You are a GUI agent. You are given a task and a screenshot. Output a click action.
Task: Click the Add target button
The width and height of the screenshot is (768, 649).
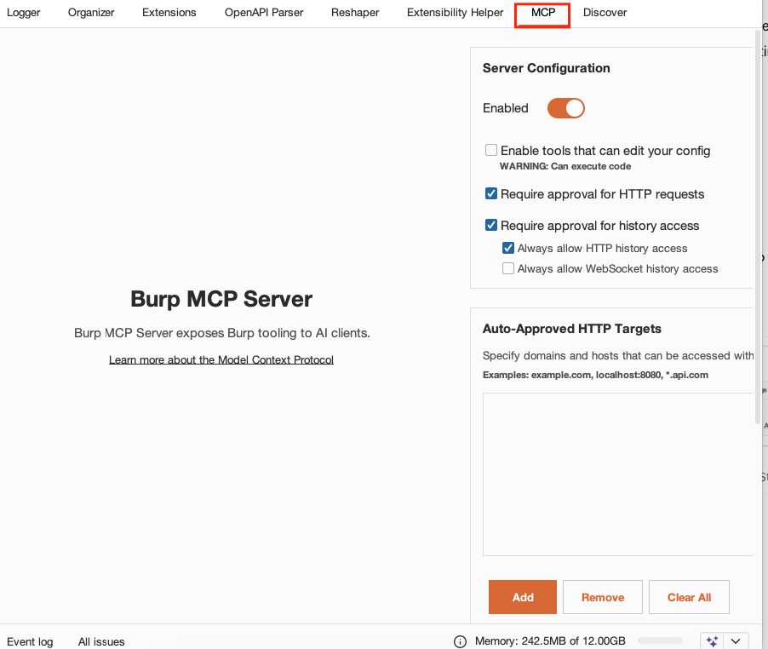point(523,597)
